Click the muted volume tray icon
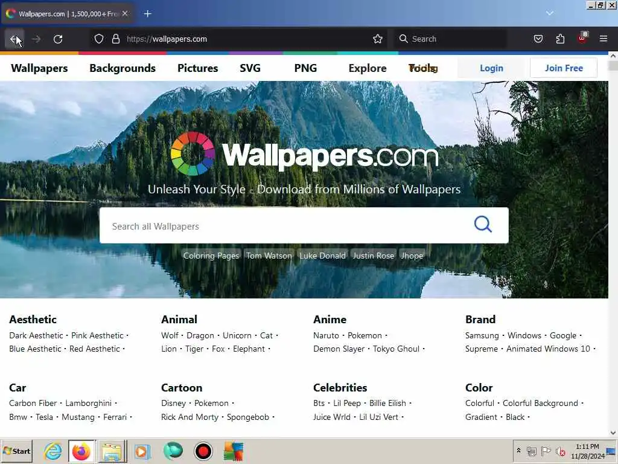 click(560, 451)
